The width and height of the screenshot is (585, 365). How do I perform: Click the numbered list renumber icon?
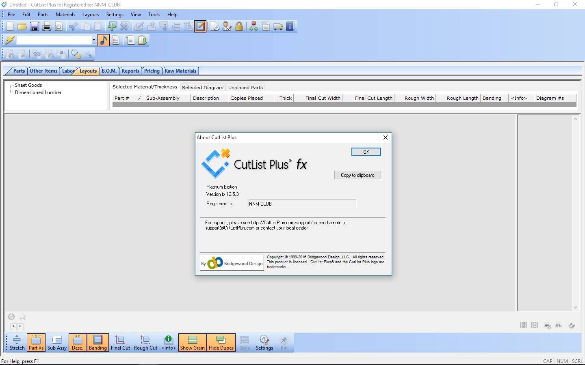coord(176,27)
